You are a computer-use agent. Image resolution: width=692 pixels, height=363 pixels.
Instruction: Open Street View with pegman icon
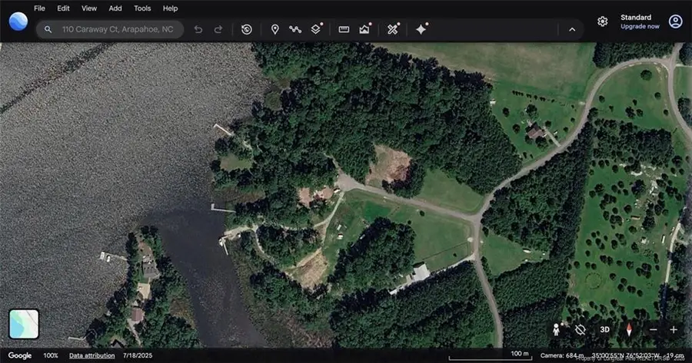click(x=556, y=329)
